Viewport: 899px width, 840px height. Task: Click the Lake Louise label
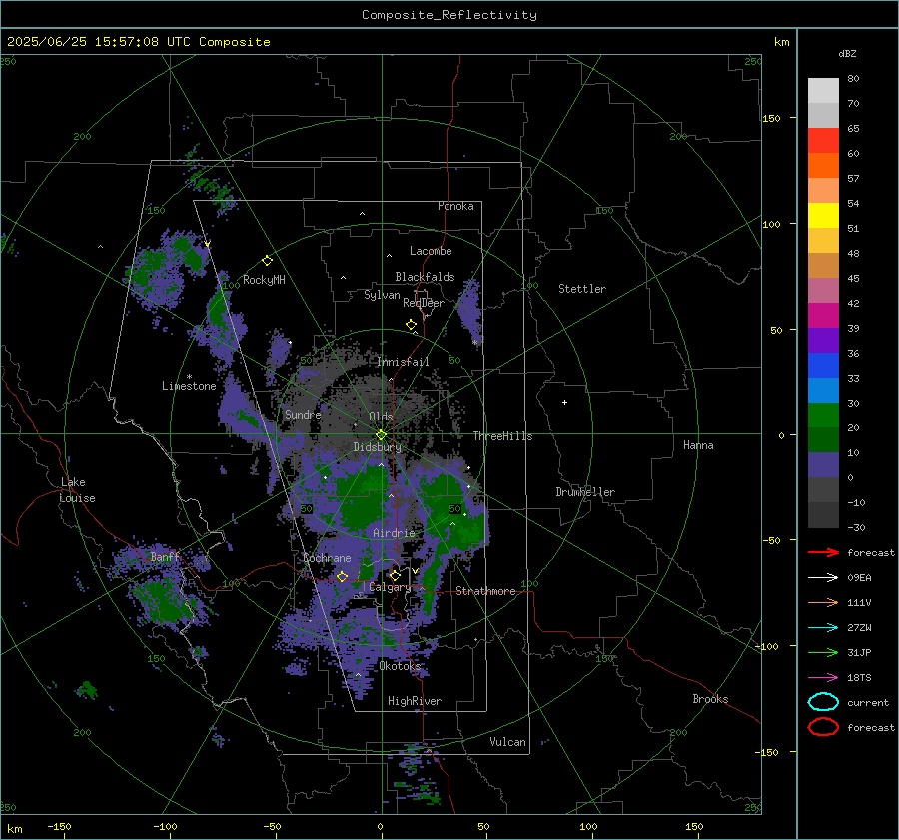[x=77, y=490]
